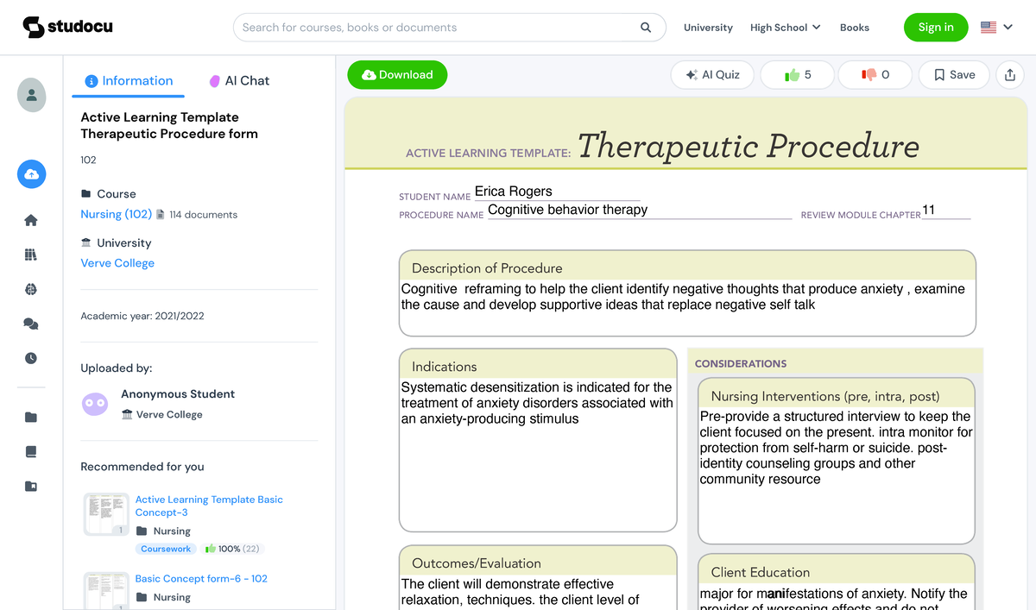View recent documents via the clock icon
The image size is (1036, 610).
click(31, 358)
